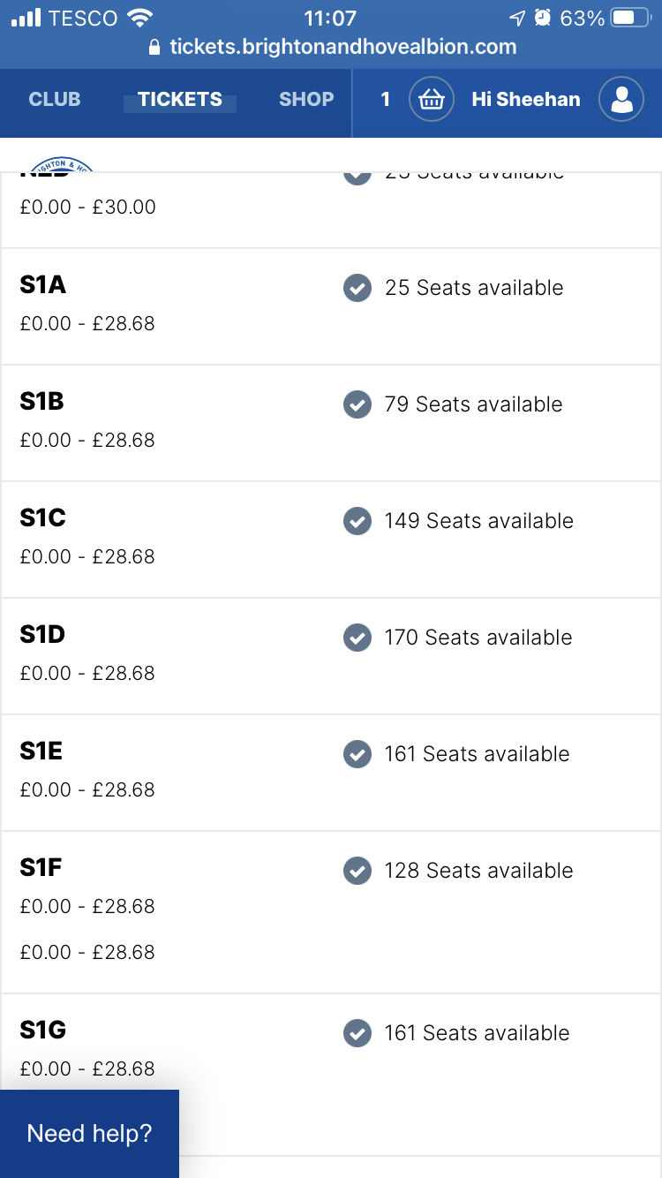Tap the website address in the URL bar
662x1178 pixels.
coord(343,48)
